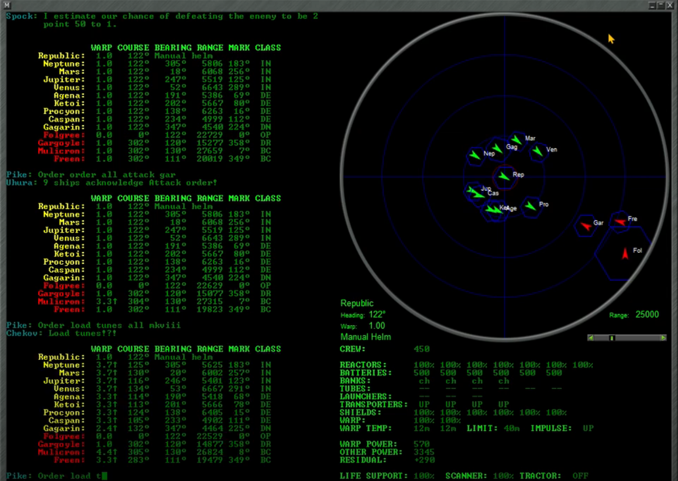Viewport: 678px width, 481px height.
Task: Click the Venus ship marker
Action: click(x=538, y=152)
